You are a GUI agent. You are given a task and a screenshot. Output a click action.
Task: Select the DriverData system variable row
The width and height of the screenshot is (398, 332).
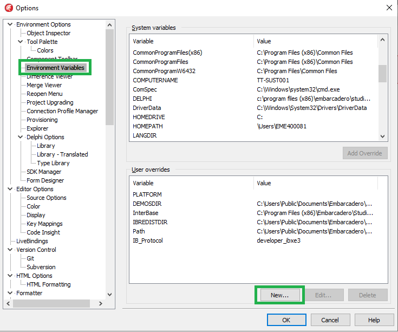[254, 108]
